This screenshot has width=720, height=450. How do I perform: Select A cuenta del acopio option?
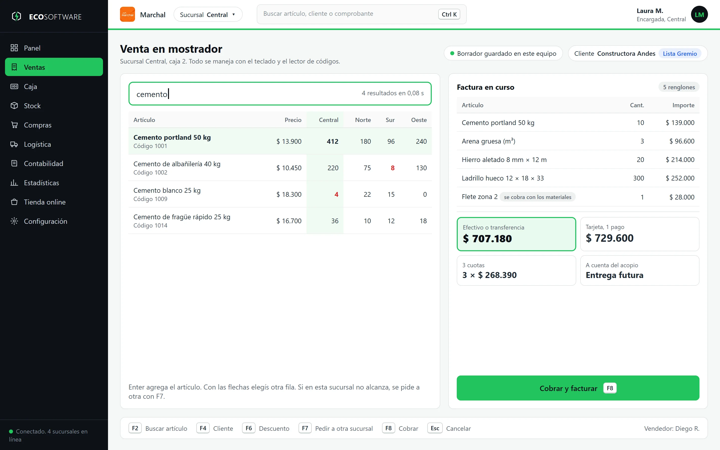[x=640, y=270]
